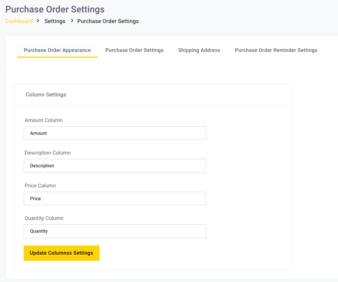Click the Description Column field label

[x=47, y=153]
